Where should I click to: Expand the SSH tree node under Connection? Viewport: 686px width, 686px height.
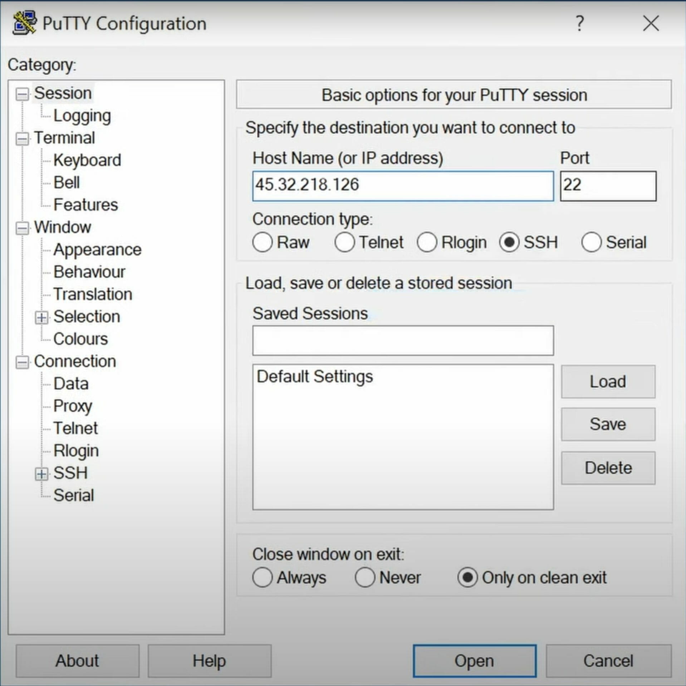41,474
